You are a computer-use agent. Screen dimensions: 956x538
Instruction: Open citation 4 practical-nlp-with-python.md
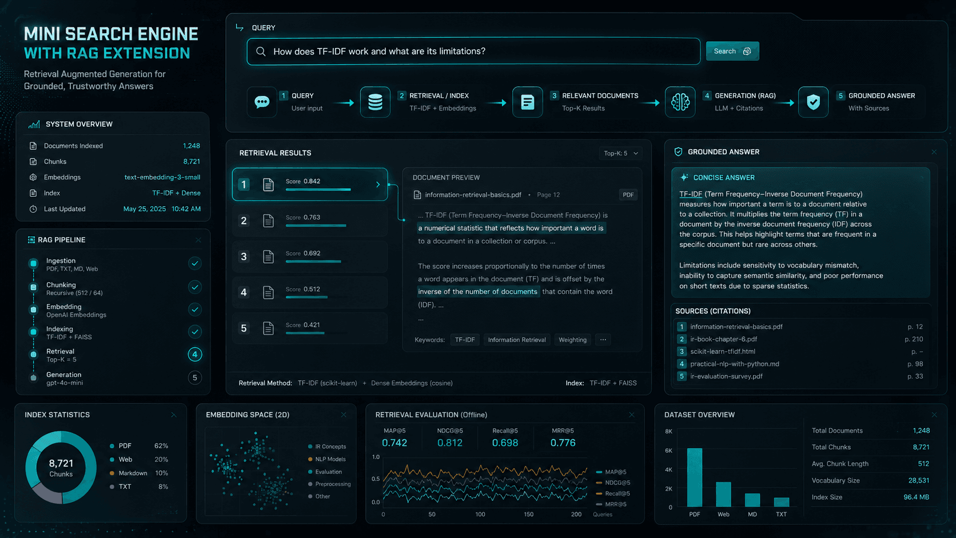pos(799,364)
